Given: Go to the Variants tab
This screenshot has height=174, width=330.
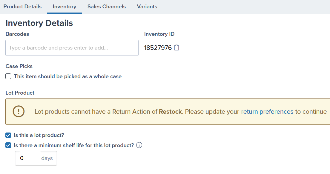Looking at the screenshot, I should tap(147, 6).
